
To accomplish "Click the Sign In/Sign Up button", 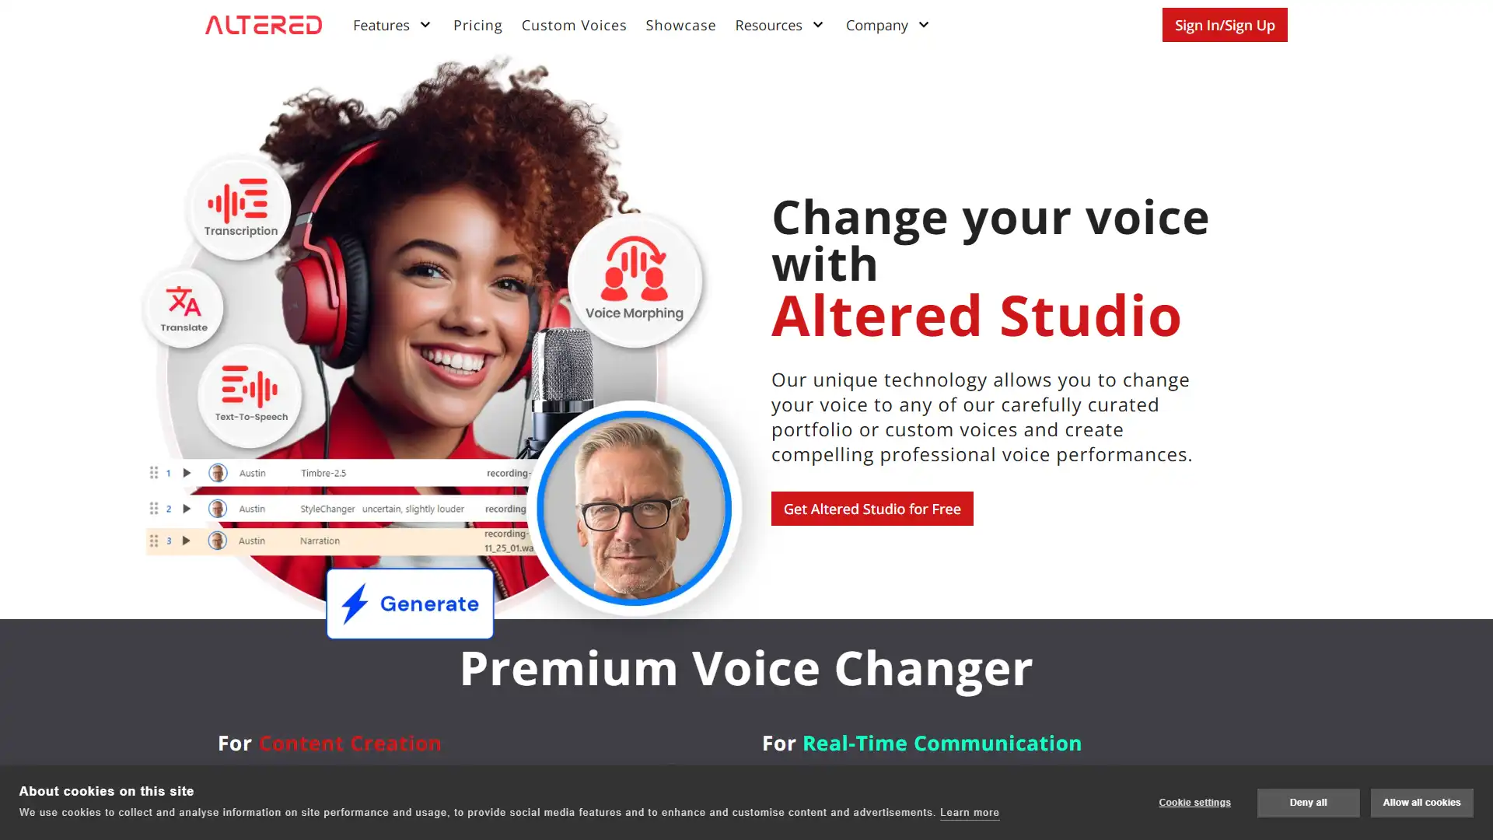I will (1223, 25).
